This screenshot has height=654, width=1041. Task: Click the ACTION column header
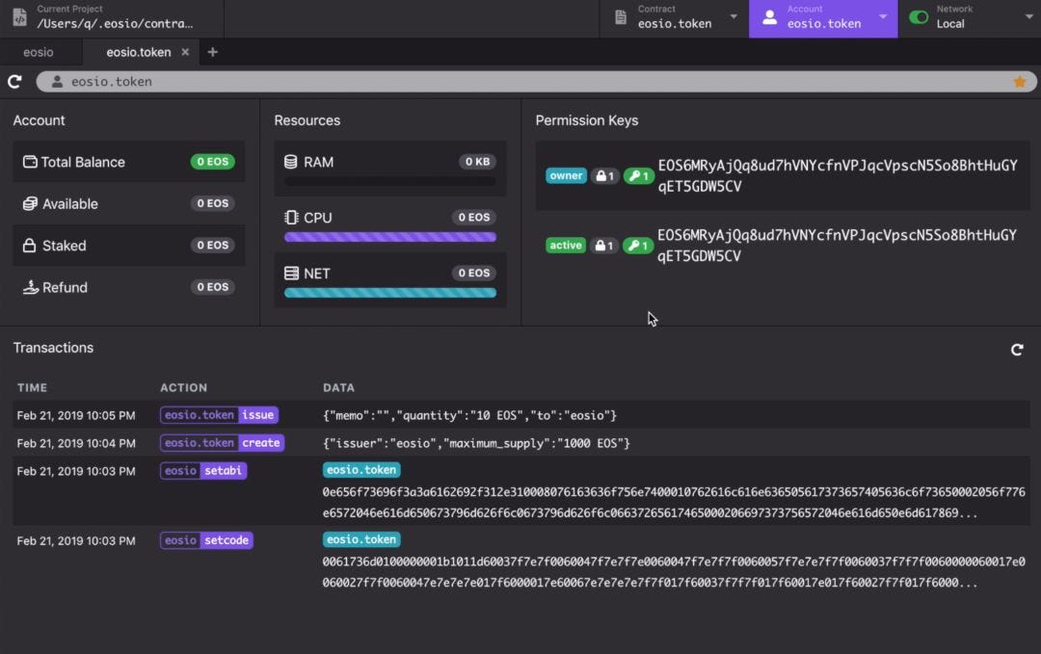pos(183,387)
